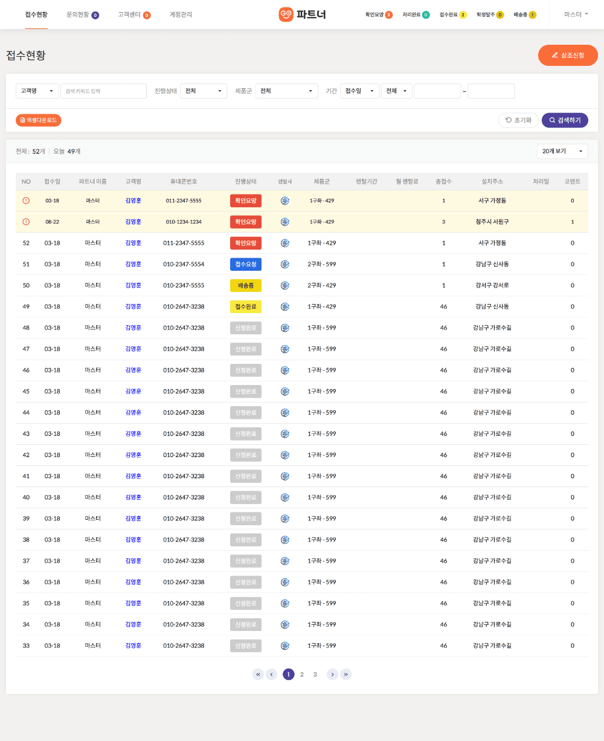This screenshot has width=604, height=741.
Task: Jump to the first page with the double-left arrow
Action: pos(259,675)
